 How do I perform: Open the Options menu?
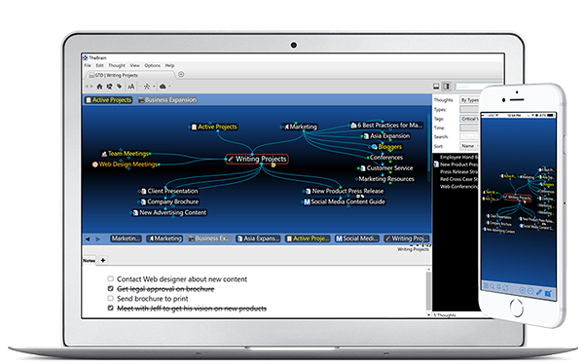click(x=153, y=65)
